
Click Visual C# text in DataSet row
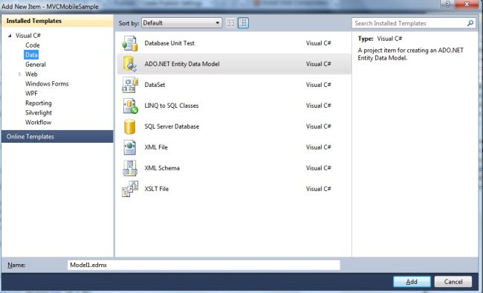click(318, 85)
